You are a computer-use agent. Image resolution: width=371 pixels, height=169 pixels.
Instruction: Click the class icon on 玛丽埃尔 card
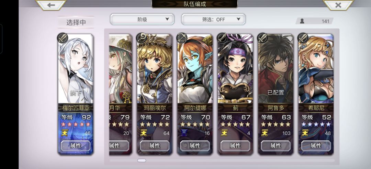(x=142, y=38)
